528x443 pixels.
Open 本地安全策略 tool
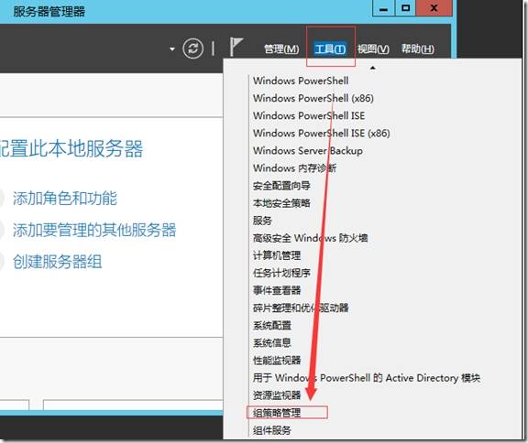click(281, 203)
